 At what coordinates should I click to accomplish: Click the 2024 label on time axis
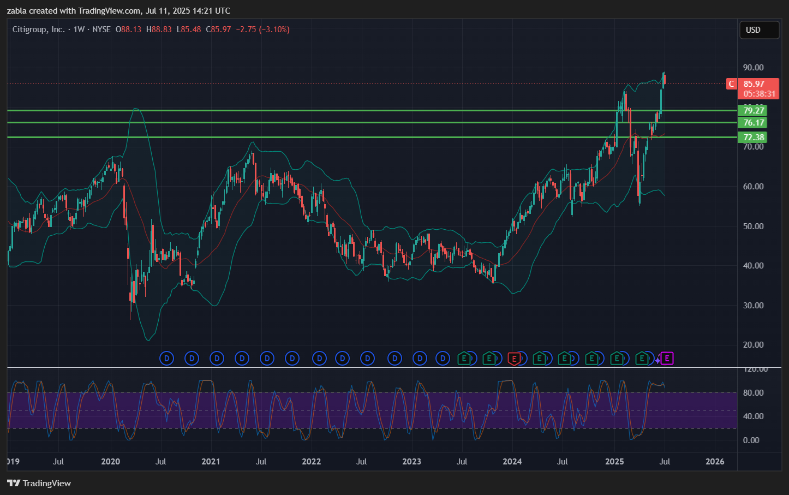click(512, 462)
